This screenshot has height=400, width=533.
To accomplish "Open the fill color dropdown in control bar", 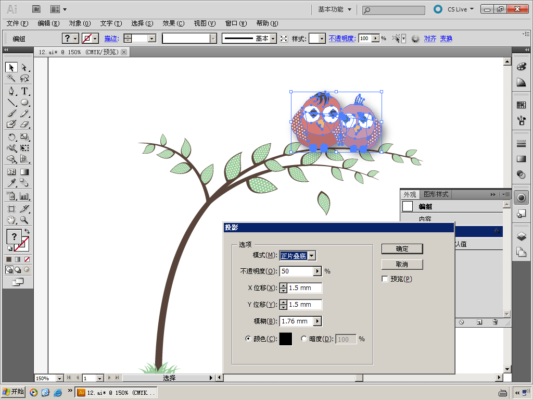I will 75,39.
